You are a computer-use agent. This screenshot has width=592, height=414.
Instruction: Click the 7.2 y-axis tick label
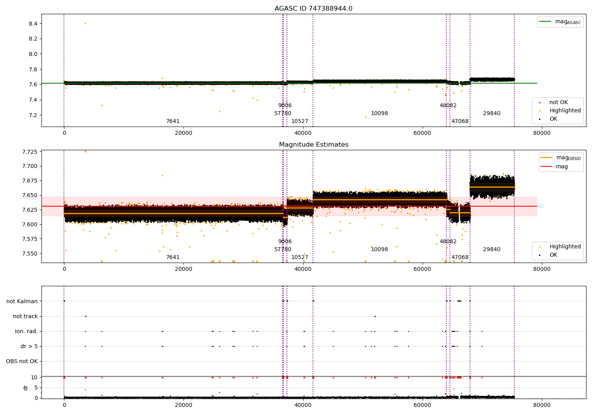[x=33, y=115]
